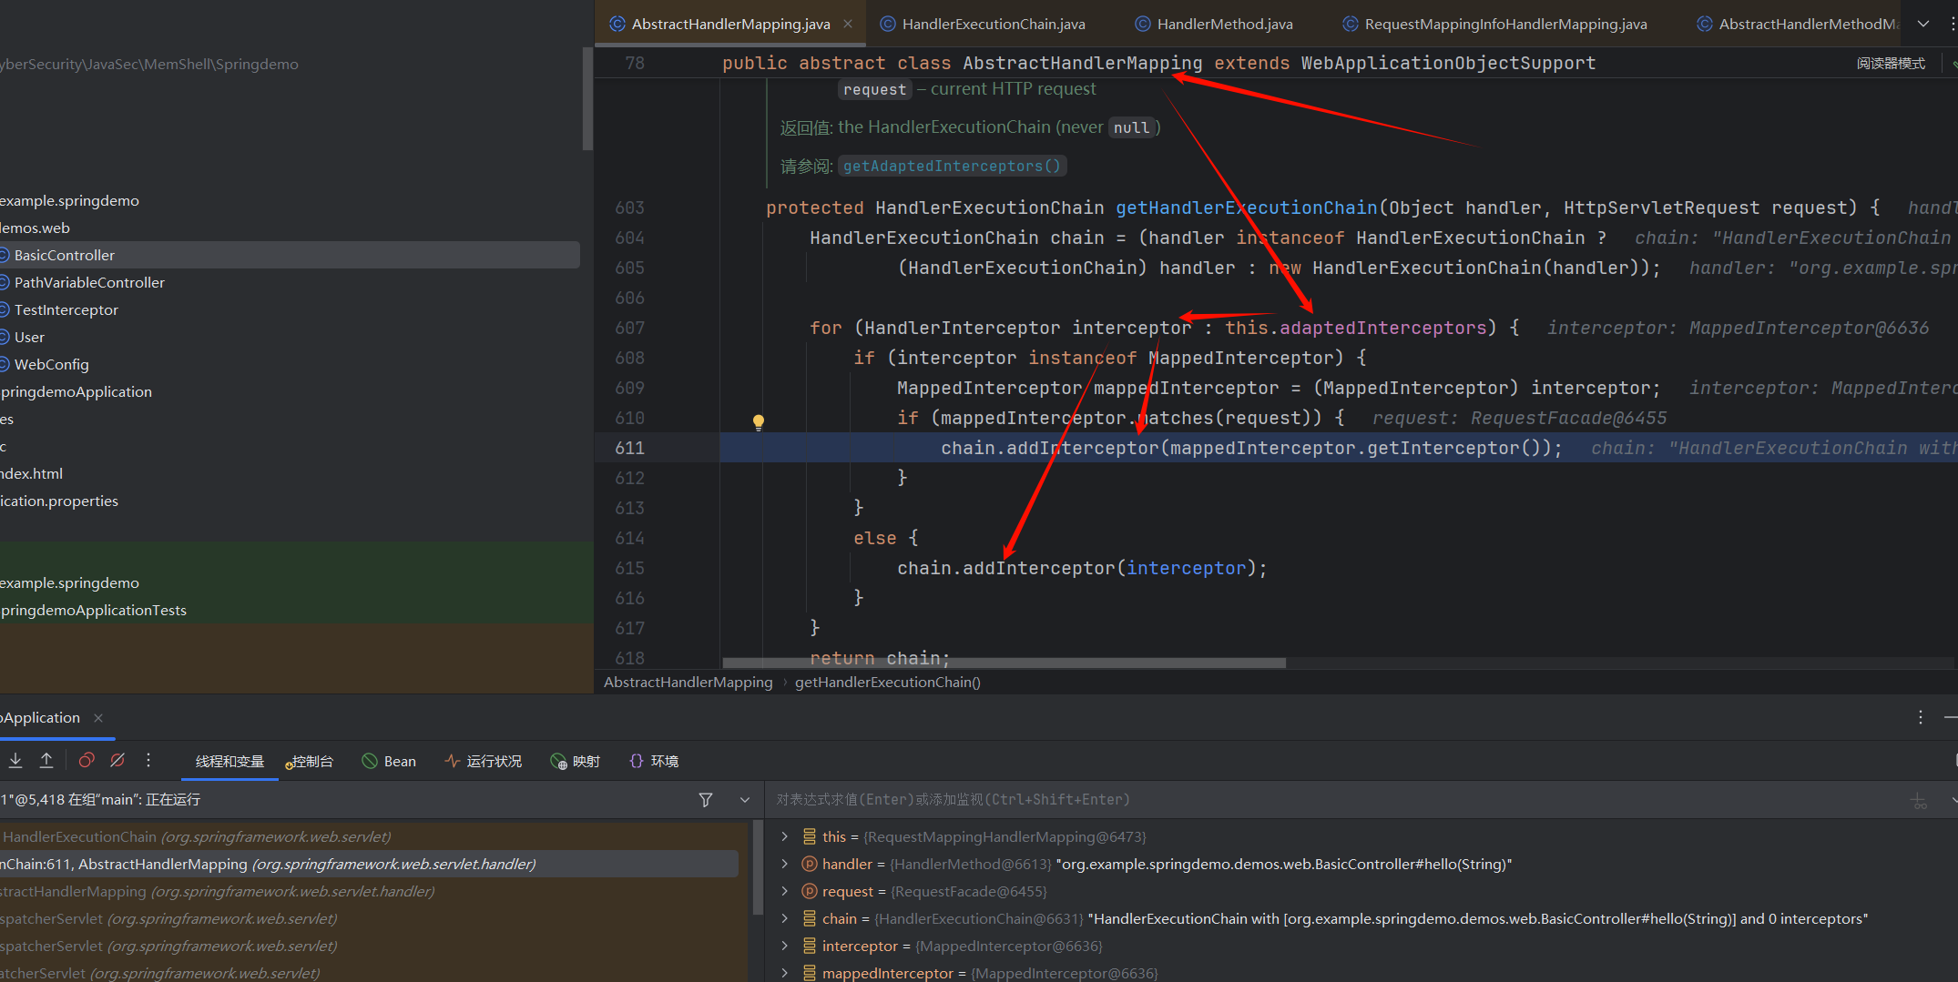Toggle mute breakpoints slashed circle icon
This screenshot has height=982, width=1958.
117,760
